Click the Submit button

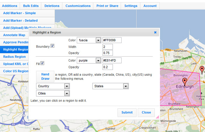pyautogui.click(x=127, y=112)
